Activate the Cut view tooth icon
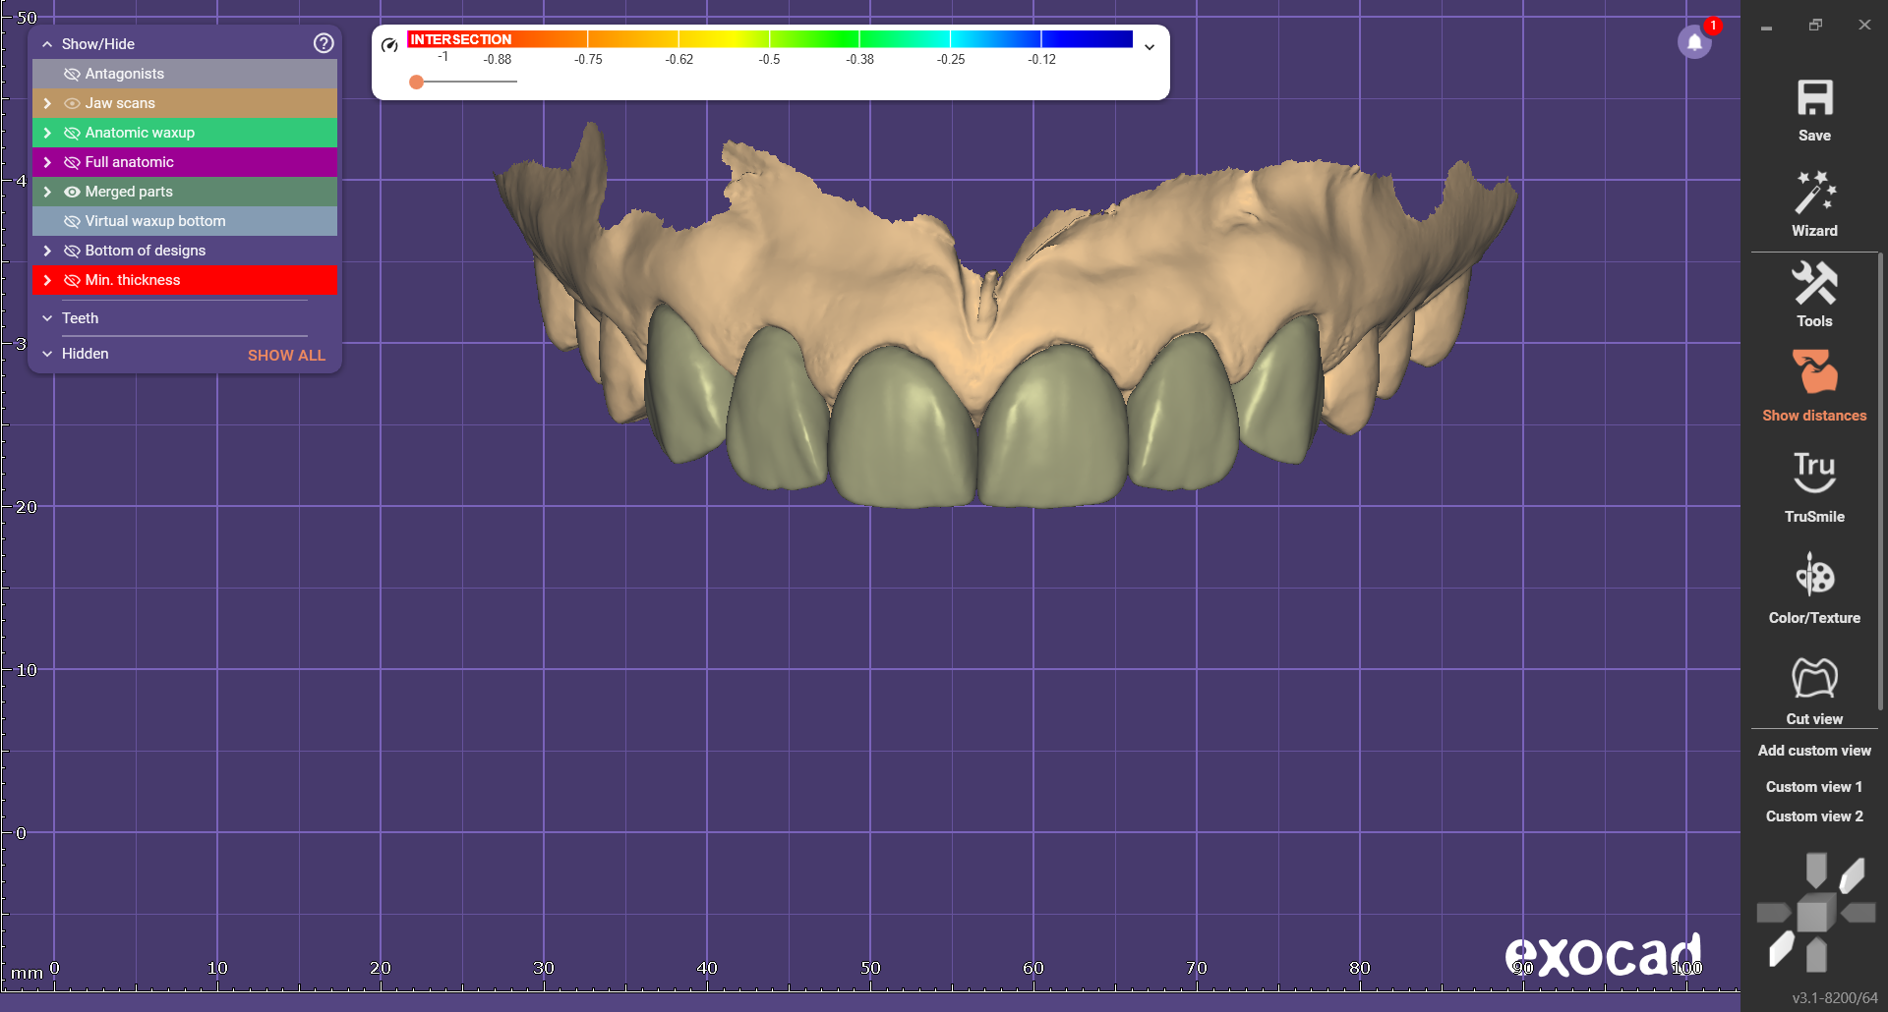The width and height of the screenshot is (1888, 1012). [1814, 678]
